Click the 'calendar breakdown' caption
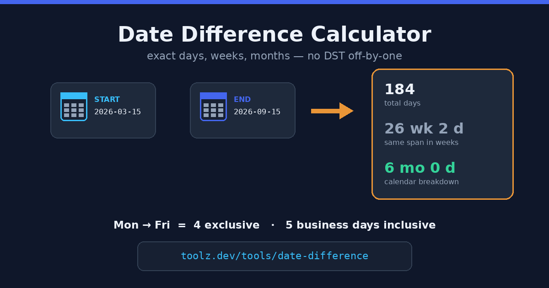Screen dimensions: 549x288 pos(421,182)
